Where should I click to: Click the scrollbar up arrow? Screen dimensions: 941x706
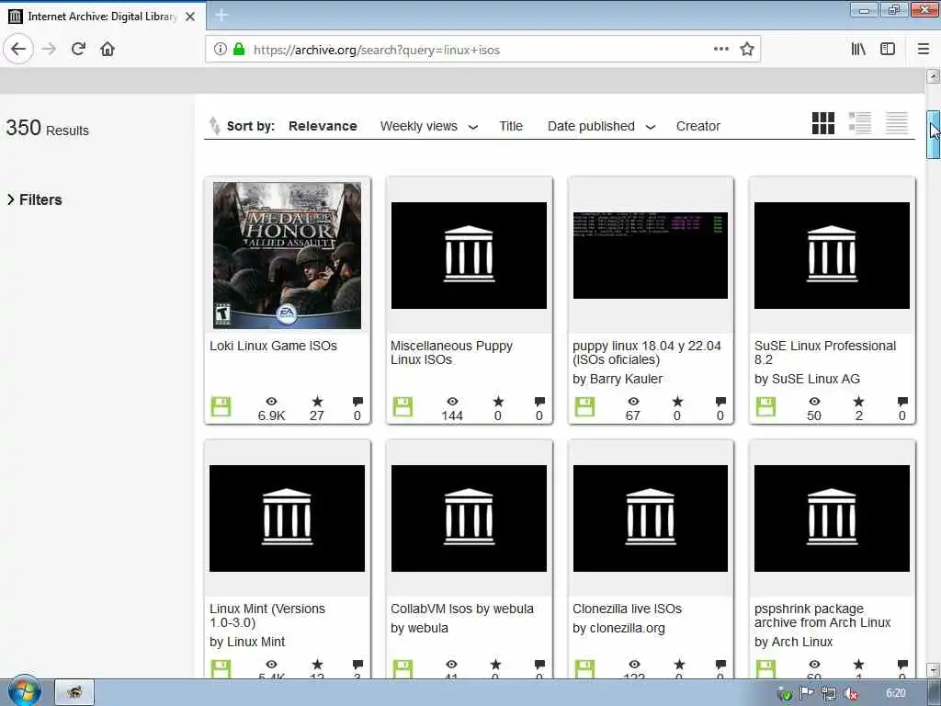click(933, 76)
